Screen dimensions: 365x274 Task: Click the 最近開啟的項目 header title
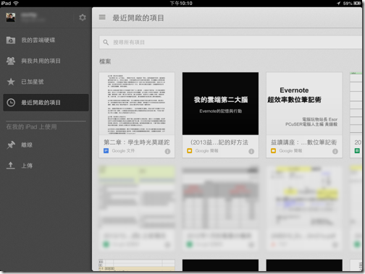coord(138,18)
